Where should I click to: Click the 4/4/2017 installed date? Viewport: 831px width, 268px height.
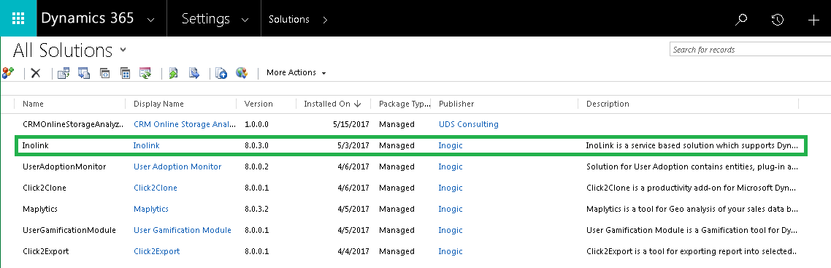click(x=353, y=252)
